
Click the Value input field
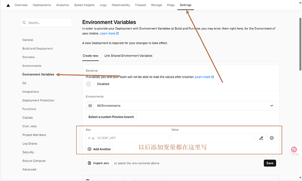tap(213, 138)
